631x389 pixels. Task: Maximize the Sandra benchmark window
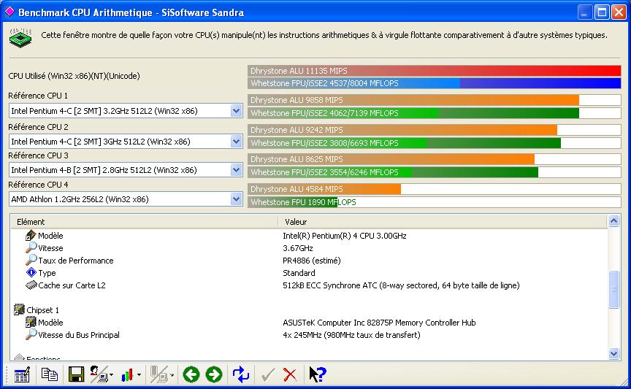[602, 12]
